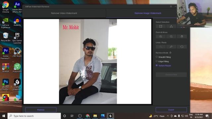Open ProtonVPN desktop shortcut
Viewport: 212px width, 119px height.
17,68
